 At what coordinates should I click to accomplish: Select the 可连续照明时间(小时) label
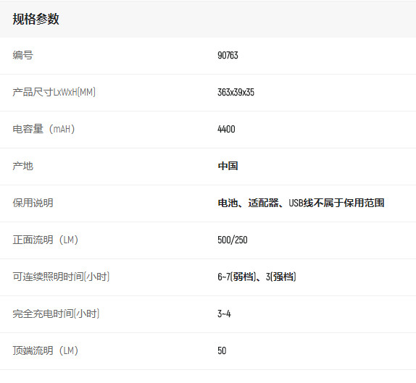[x=61, y=277]
